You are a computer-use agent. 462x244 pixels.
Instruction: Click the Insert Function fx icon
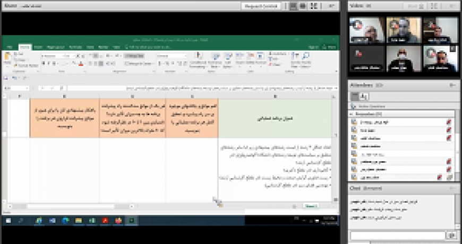pos(62,88)
